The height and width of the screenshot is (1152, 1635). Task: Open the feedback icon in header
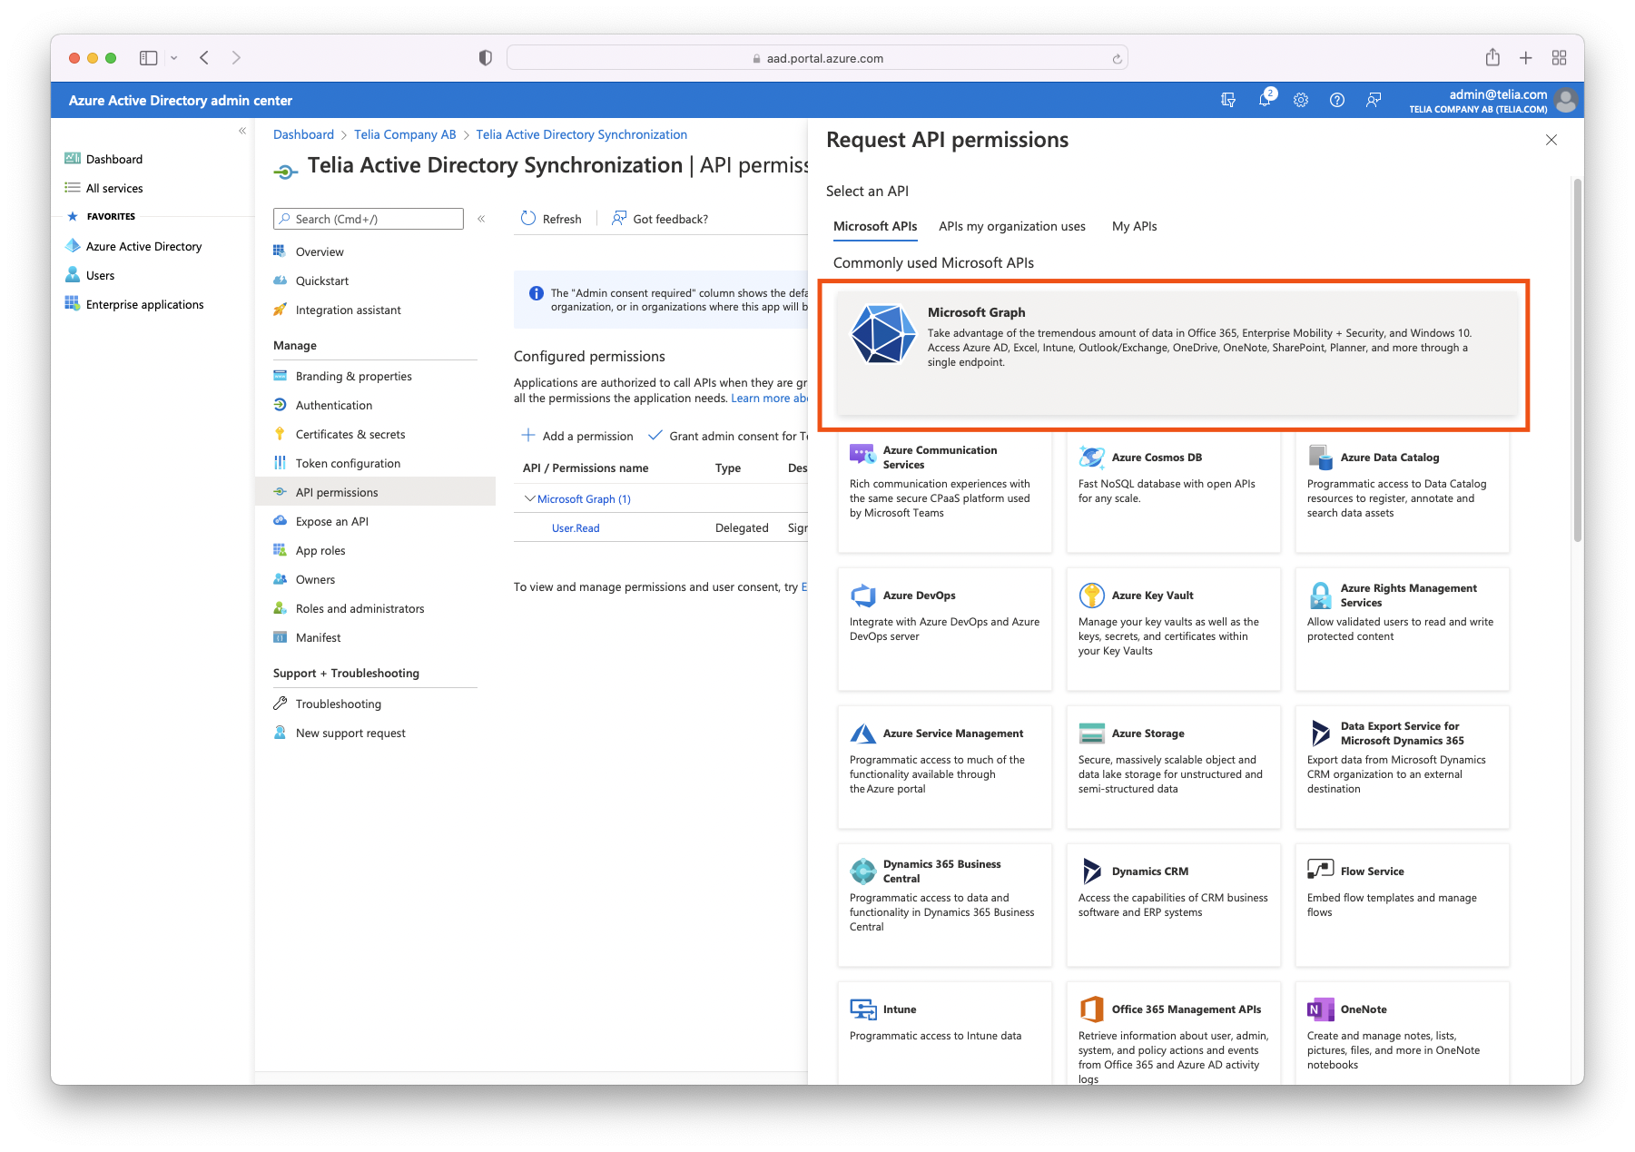coord(1374,100)
